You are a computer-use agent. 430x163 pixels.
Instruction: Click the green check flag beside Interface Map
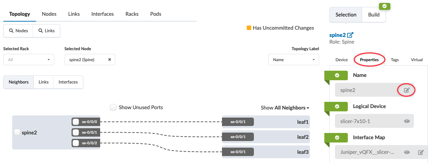[x=336, y=137]
